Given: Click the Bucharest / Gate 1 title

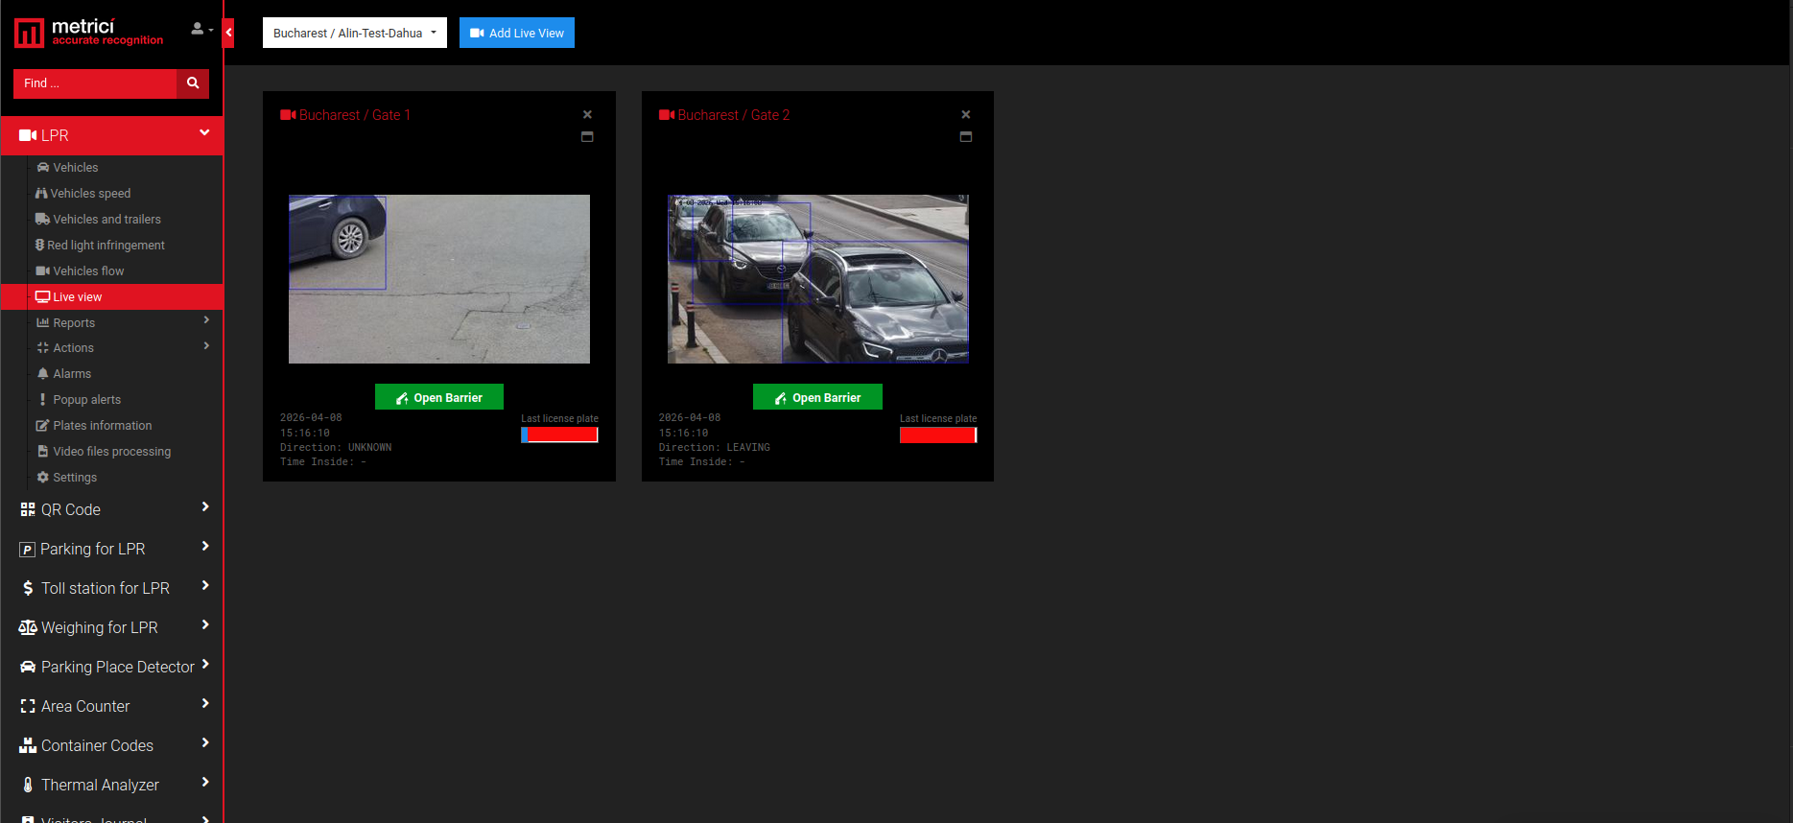Looking at the screenshot, I should (354, 115).
